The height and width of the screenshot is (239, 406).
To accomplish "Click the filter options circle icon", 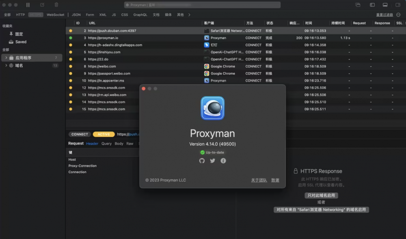I will coord(399,15).
